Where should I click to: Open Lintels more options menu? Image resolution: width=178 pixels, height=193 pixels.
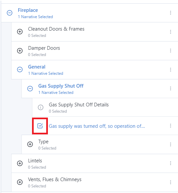(x=170, y=163)
